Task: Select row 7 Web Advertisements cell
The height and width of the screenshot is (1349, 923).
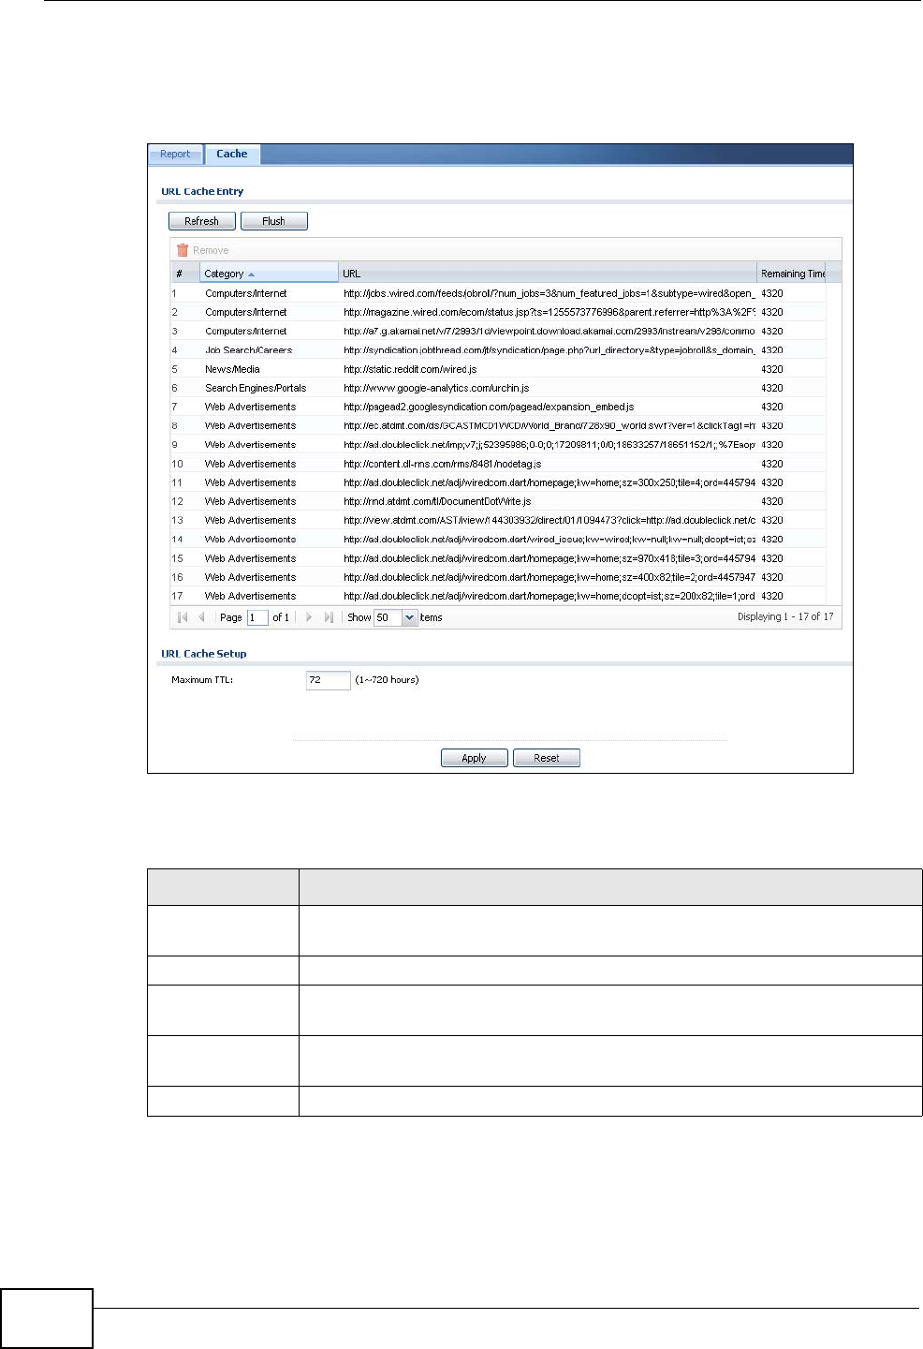Action: [x=250, y=407]
